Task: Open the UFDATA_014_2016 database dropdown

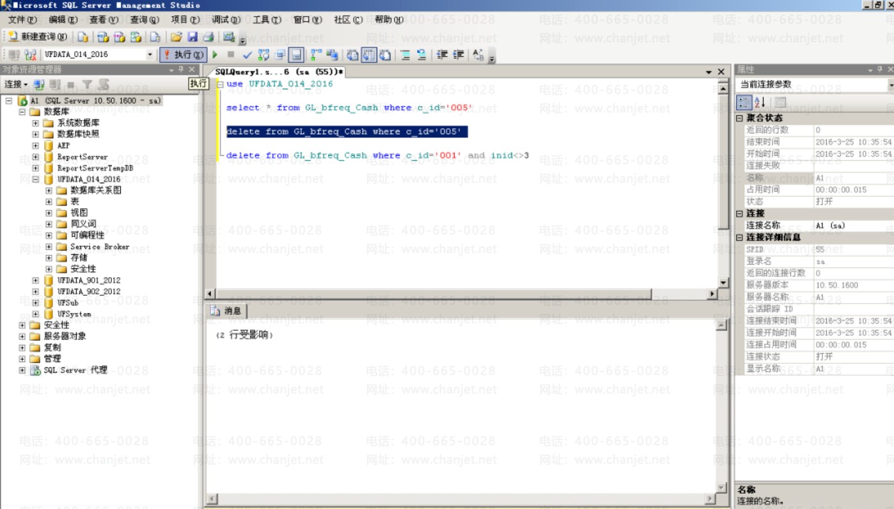Action: point(151,55)
